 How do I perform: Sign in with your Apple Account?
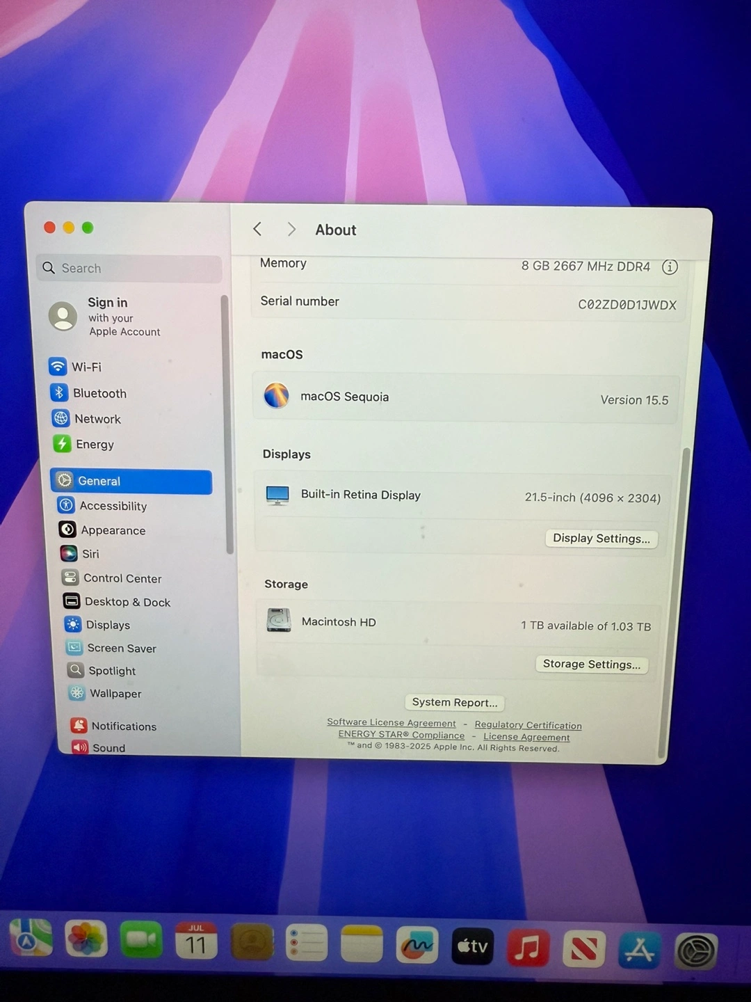coord(106,317)
